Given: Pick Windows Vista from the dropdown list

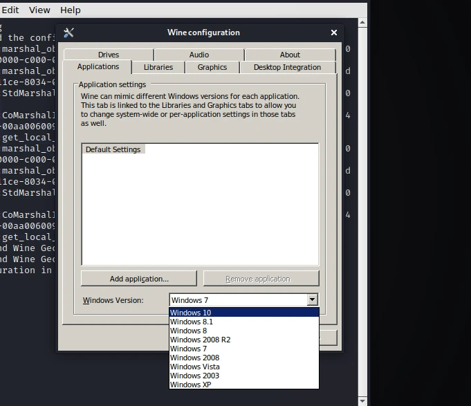Looking at the screenshot, I should [195, 367].
